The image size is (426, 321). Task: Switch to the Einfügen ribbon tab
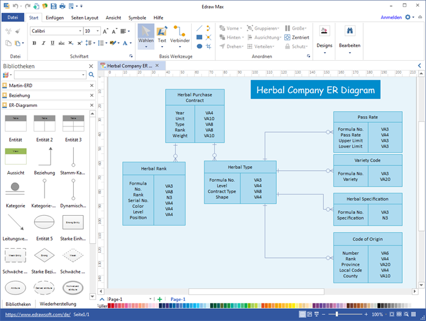pos(56,18)
